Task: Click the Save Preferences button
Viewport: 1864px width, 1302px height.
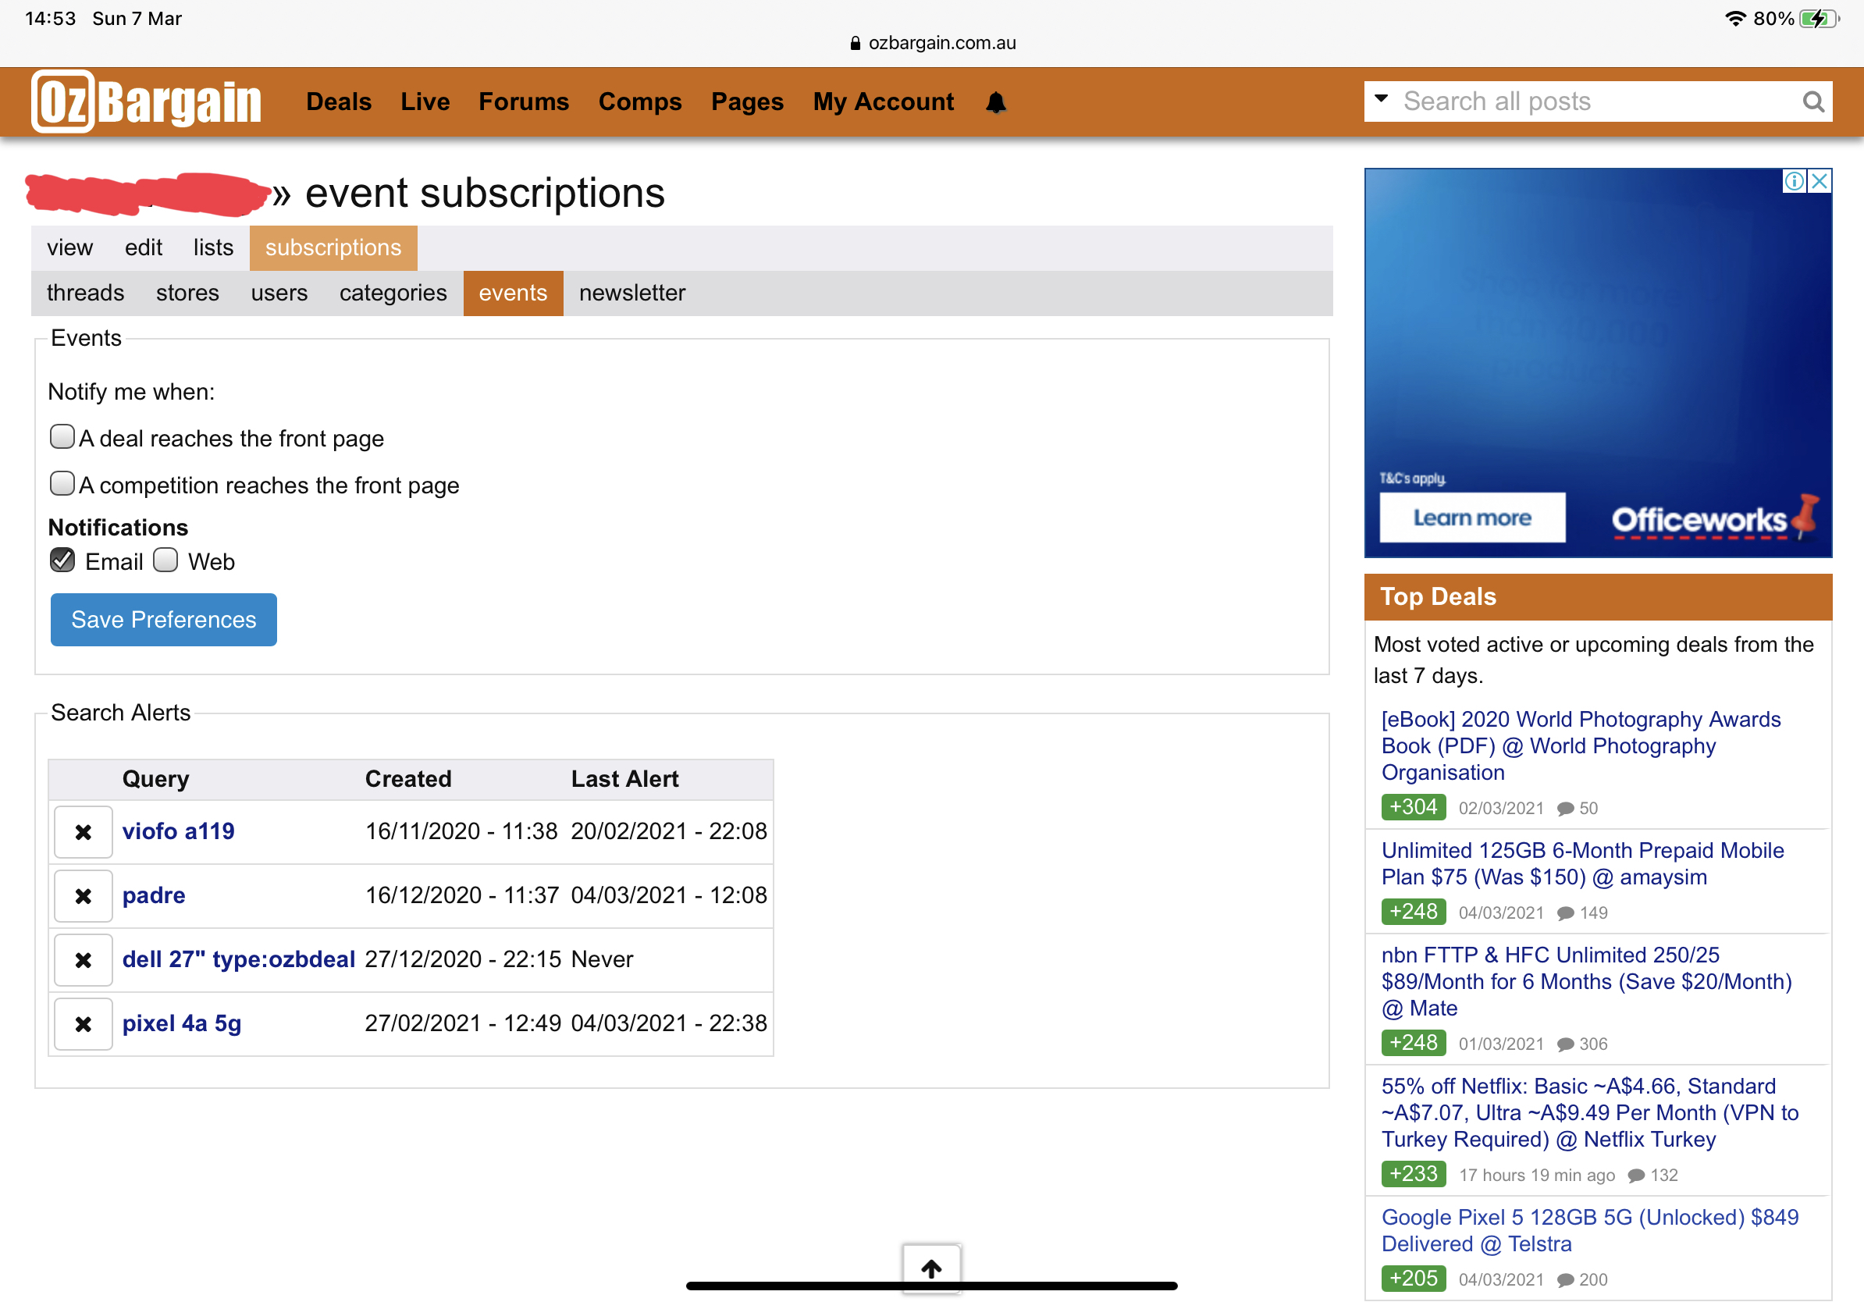Action: click(x=163, y=620)
